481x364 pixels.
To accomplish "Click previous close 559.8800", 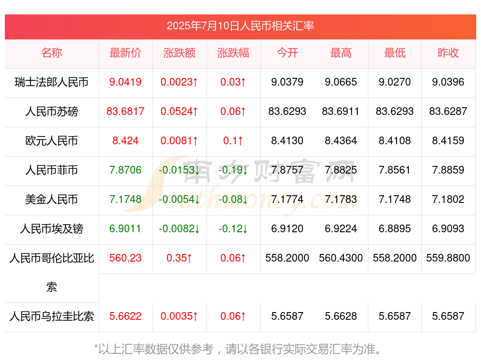I will (448, 258).
